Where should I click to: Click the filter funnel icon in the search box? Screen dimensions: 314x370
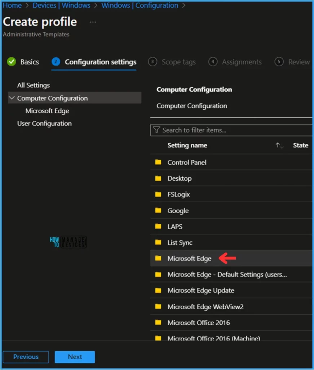[156, 130]
